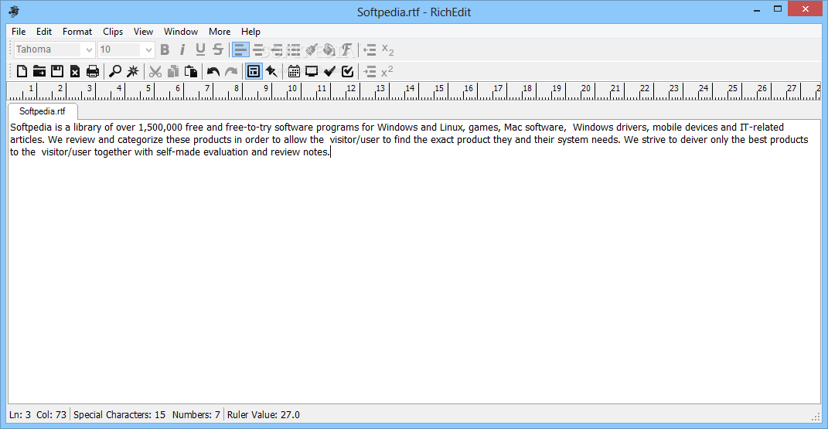Insert date using the calendar icon
The width and height of the screenshot is (828, 429).
(x=294, y=71)
